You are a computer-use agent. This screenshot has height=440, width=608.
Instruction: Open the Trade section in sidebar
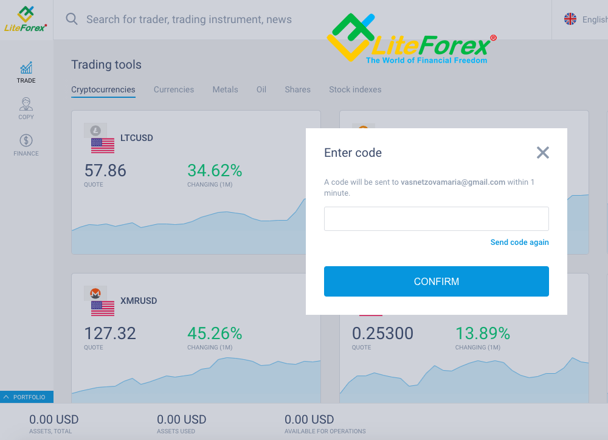click(26, 72)
